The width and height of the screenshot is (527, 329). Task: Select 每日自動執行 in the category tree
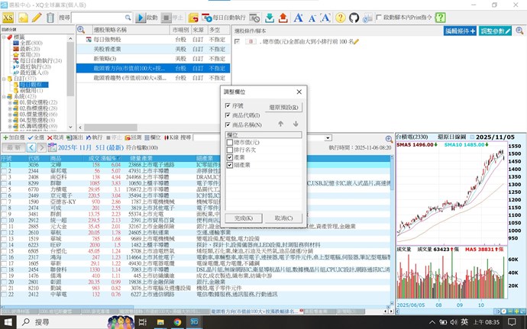(35, 60)
